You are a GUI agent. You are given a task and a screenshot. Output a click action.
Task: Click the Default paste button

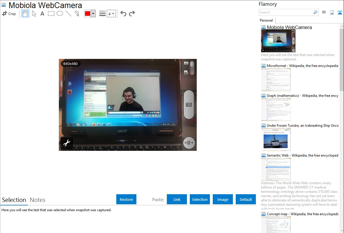coord(246,199)
